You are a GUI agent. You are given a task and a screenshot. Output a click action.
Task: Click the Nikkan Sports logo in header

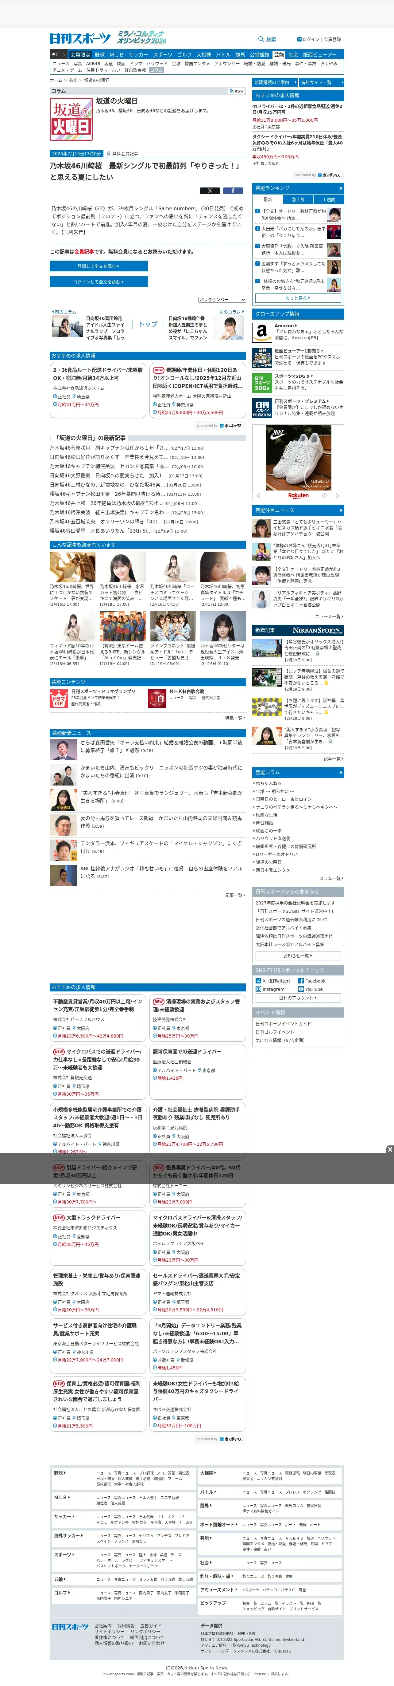coord(80,38)
